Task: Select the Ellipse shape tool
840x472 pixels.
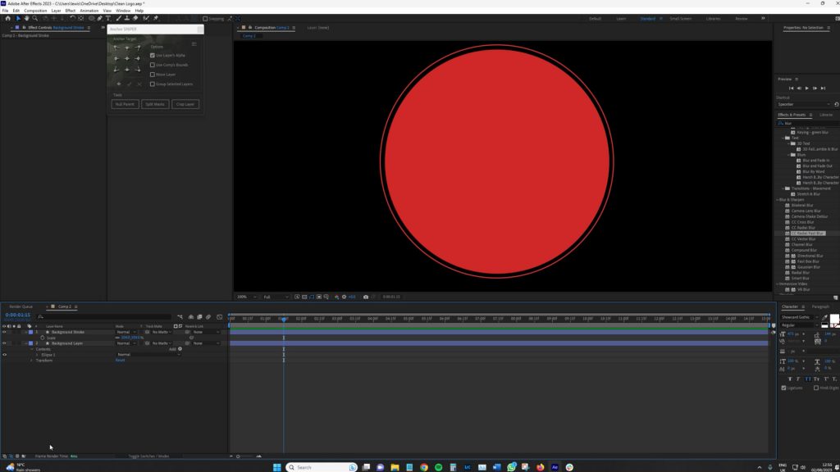Action: pos(92,18)
